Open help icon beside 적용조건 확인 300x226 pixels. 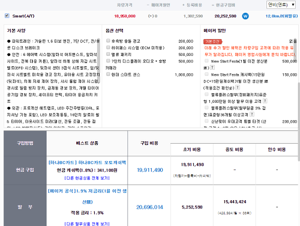point(238,87)
